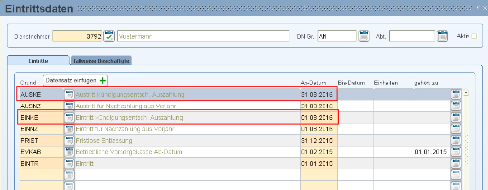Click the Dienstnehmer number field 3792
The width and height of the screenshot is (488, 190).
click(78, 36)
